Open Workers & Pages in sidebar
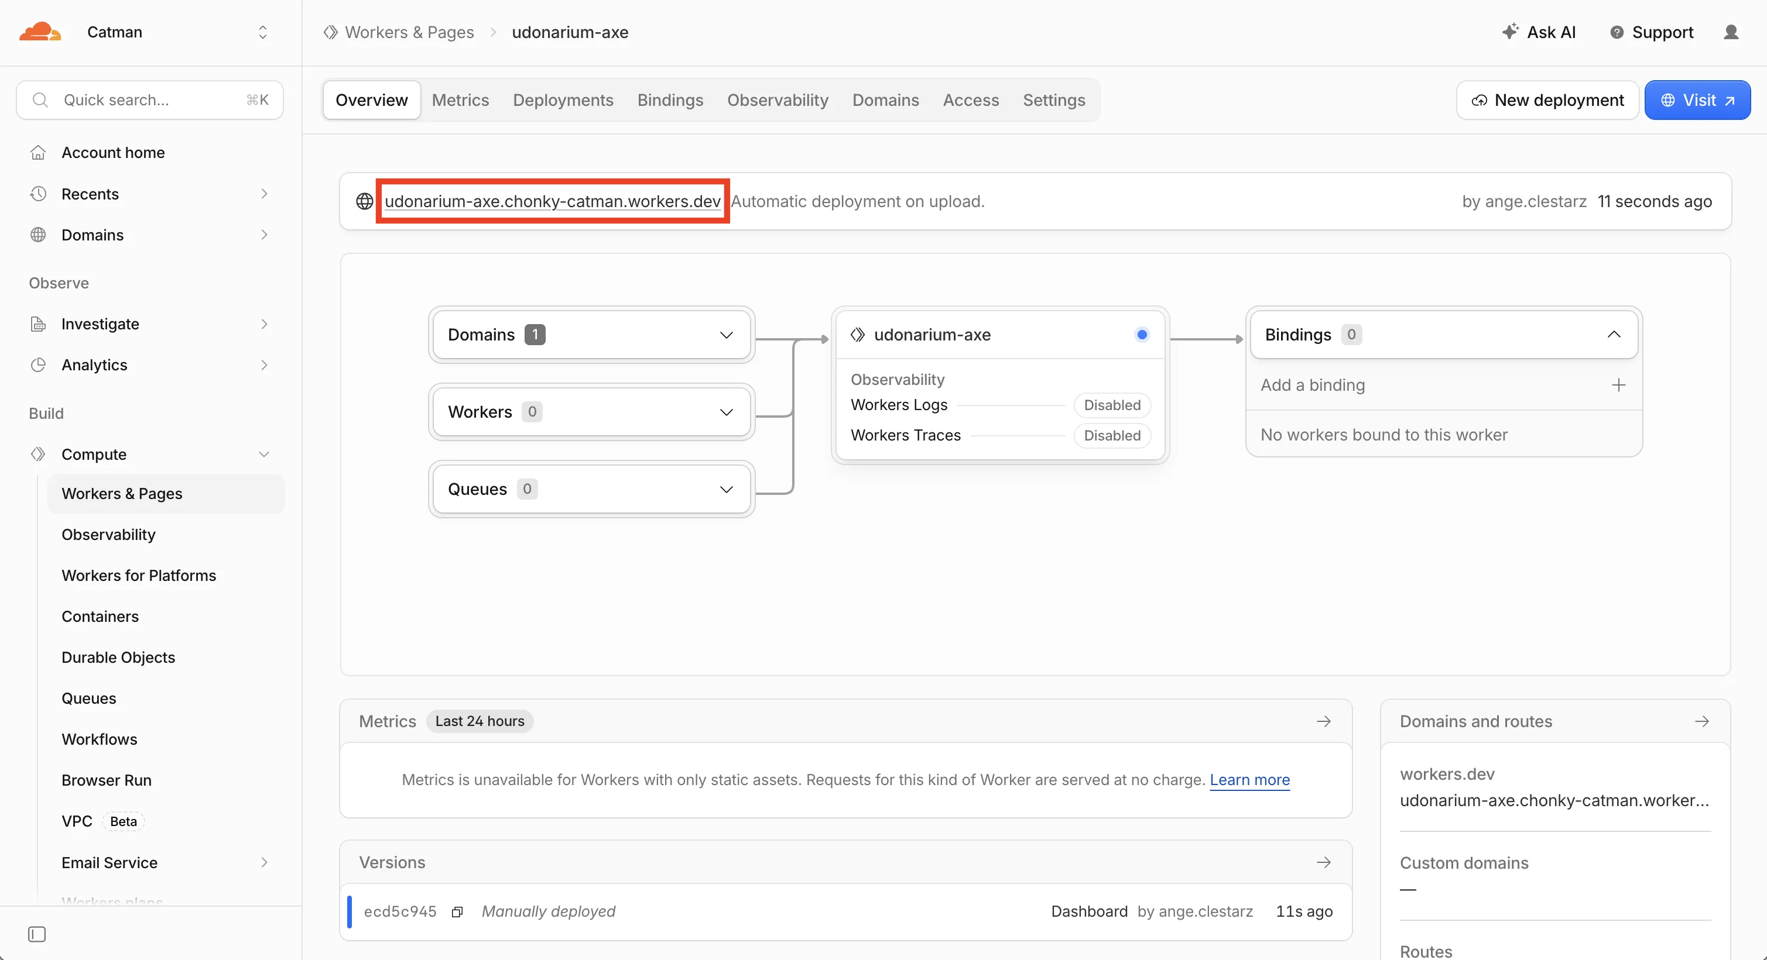 coord(166,493)
